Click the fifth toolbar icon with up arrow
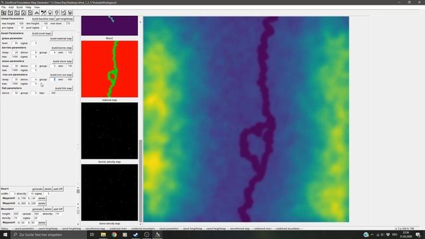Screen dimensions: 425x239 coord(30,13)
